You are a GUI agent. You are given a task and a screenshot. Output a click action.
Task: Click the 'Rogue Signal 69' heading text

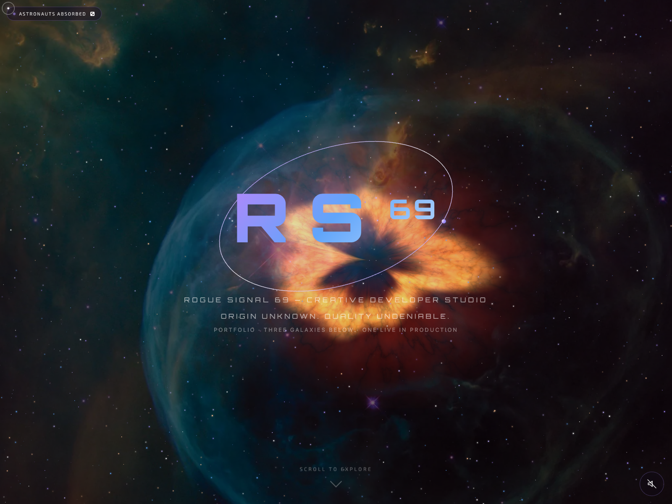point(236,300)
